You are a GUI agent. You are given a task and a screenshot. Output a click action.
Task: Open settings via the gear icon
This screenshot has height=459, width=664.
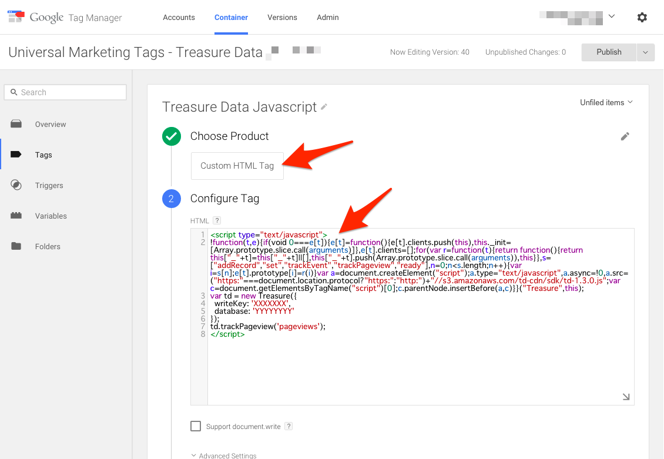(642, 18)
